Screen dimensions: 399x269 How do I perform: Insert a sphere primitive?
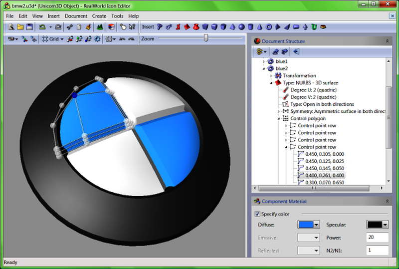click(x=241, y=27)
